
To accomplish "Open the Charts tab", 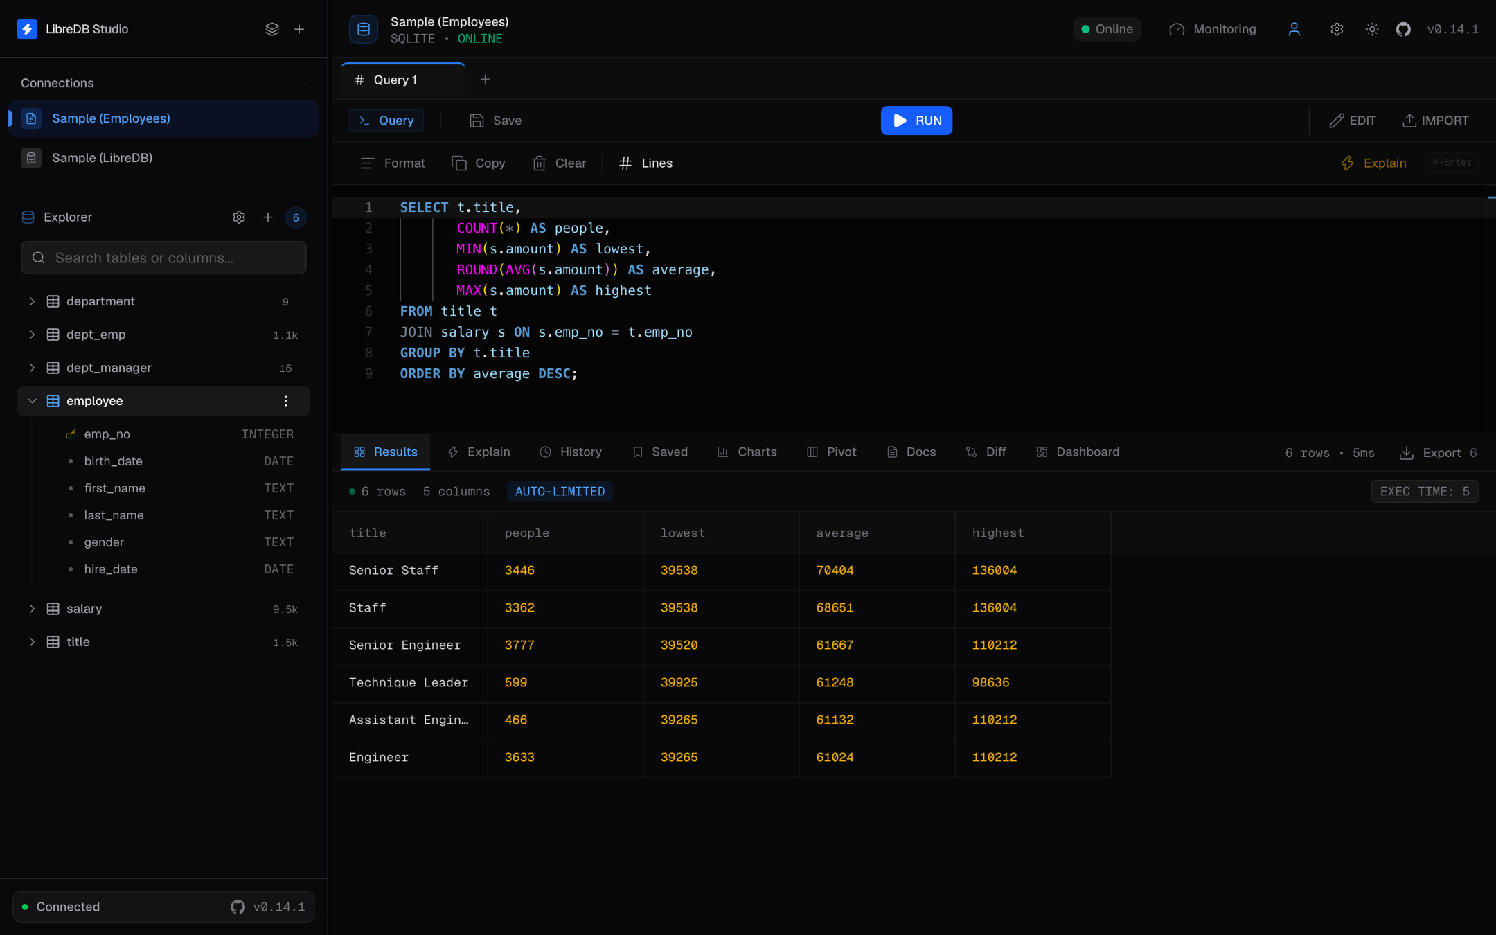I will 747,452.
